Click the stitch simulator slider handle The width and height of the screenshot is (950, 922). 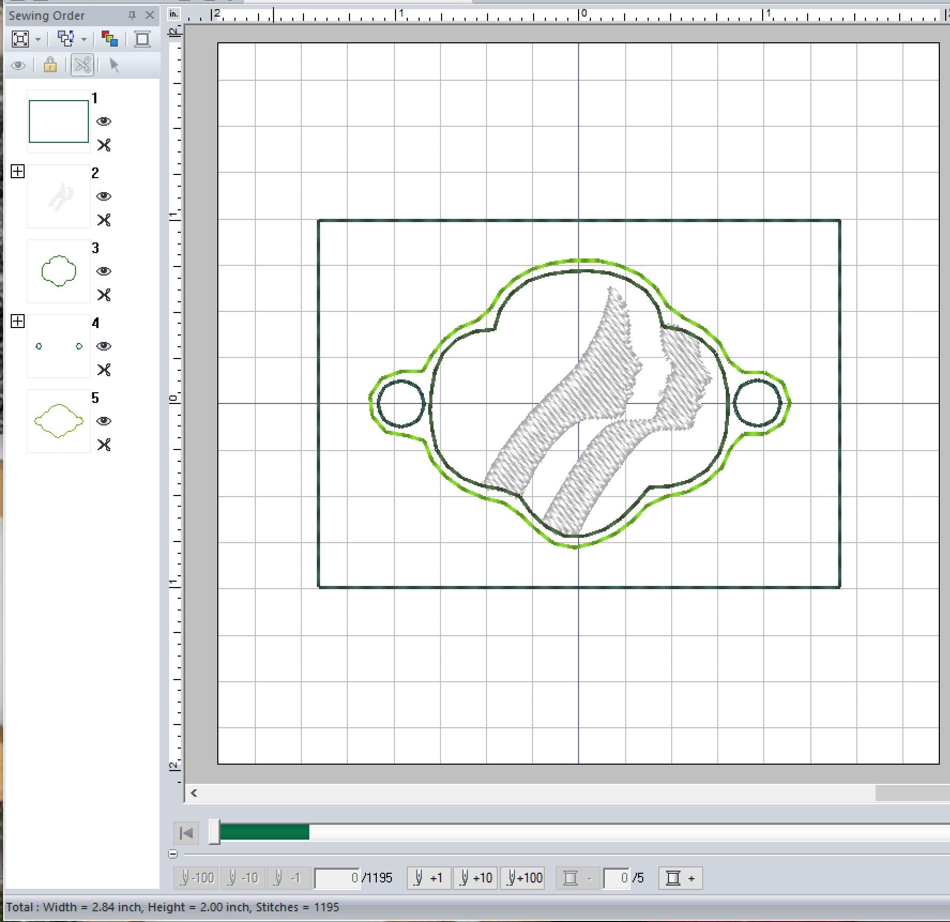point(214,832)
